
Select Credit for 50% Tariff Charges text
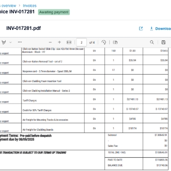(x=37, y=110)
